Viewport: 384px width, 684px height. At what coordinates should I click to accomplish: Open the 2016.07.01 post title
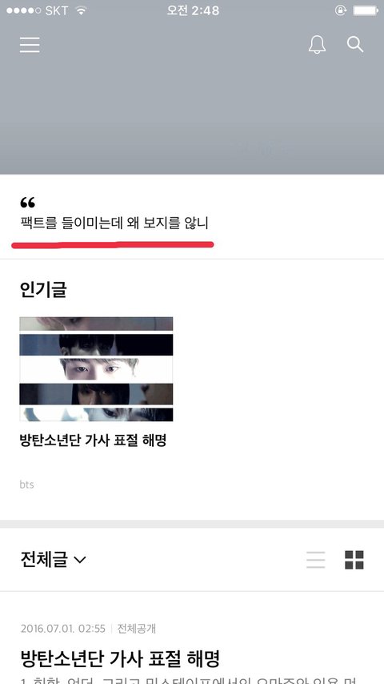[x=119, y=659]
